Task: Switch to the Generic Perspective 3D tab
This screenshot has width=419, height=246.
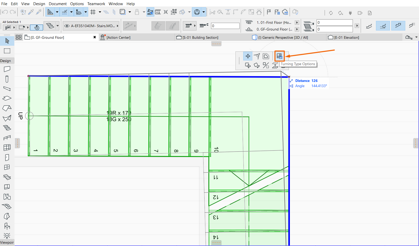Action: [x=283, y=37]
